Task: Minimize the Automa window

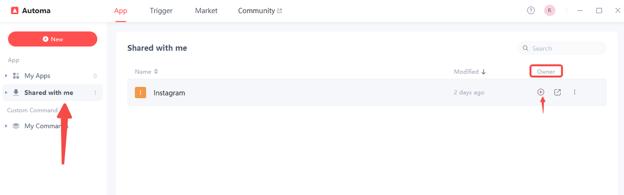Action: point(580,11)
